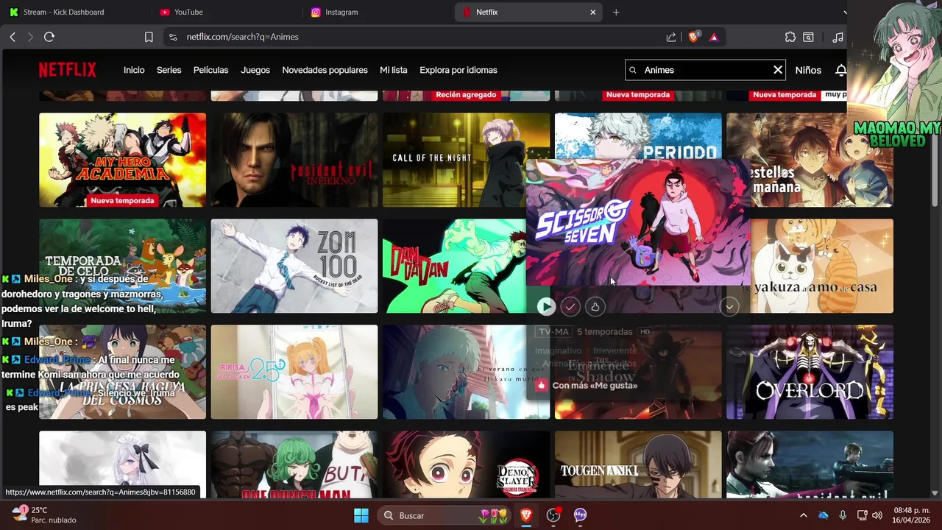942x530 pixels.
Task: Click the share icon in address bar
Action: click(671, 37)
